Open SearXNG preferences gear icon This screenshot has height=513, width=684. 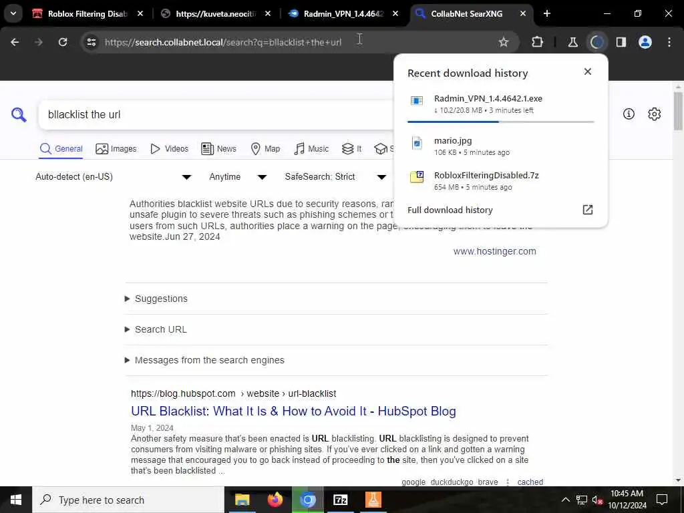(x=655, y=114)
